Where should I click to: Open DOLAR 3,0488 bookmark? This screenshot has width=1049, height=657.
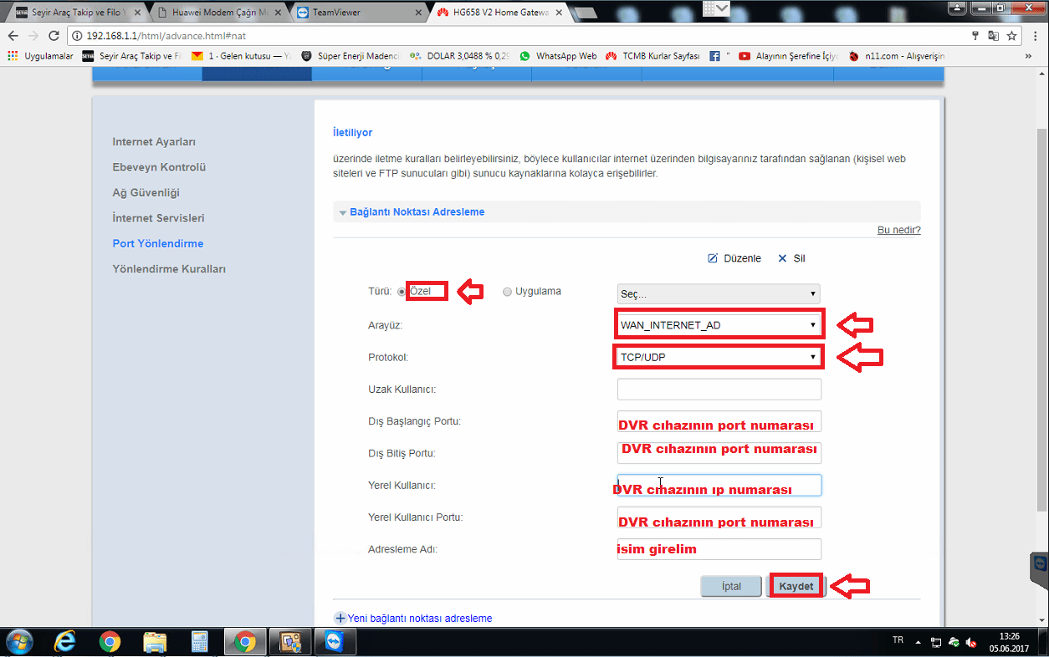tap(460, 56)
